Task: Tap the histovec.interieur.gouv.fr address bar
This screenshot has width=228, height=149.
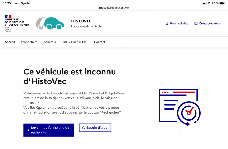Action: coord(114,8)
